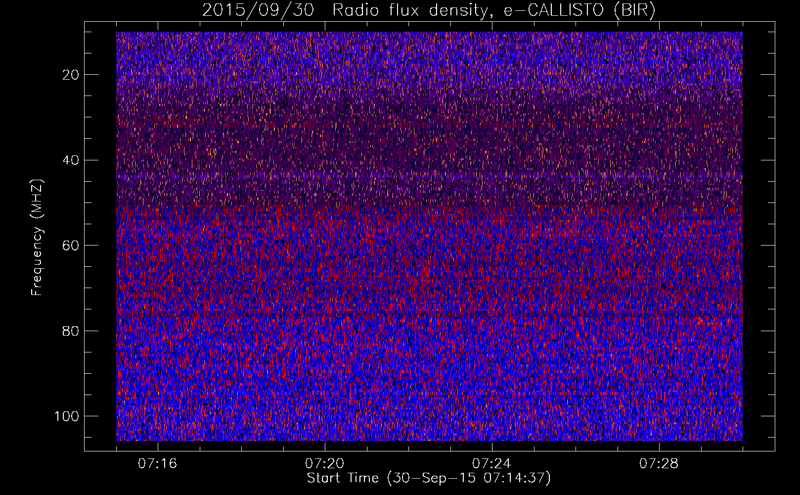
Task: Click the '80' frequency tick label
Action: point(71,331)
